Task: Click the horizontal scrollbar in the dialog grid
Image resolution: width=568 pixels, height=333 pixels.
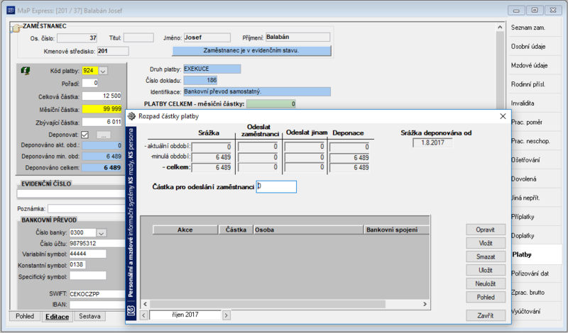Action: pyautogui.click(x=268, y=304)
